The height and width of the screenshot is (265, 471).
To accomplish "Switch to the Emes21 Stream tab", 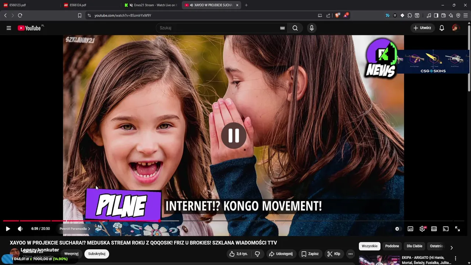I will [152, 5].
